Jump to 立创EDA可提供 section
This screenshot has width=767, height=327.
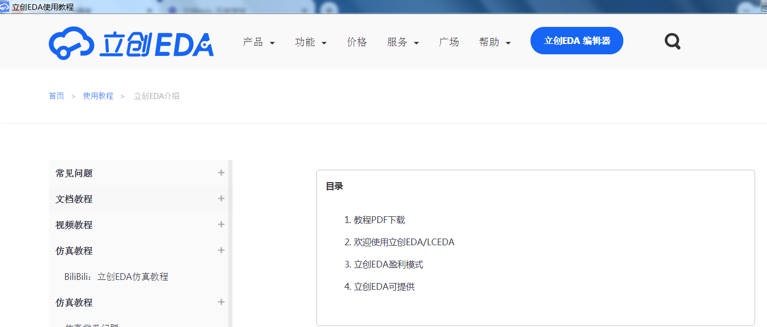(384, 287)
